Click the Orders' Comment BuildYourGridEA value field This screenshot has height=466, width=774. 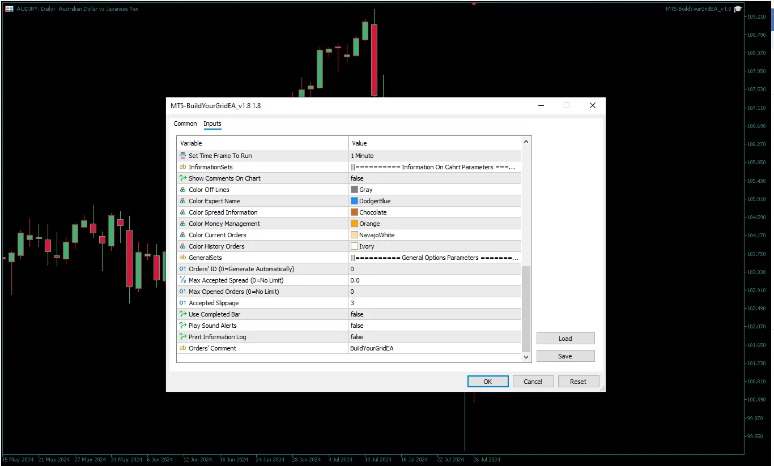point(434,348)
